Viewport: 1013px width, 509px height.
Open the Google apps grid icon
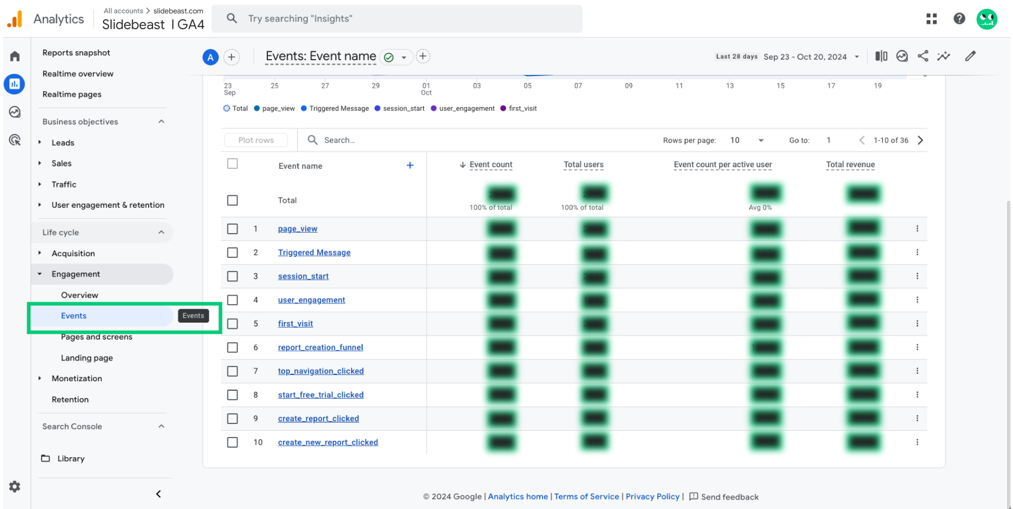(931, 19)
